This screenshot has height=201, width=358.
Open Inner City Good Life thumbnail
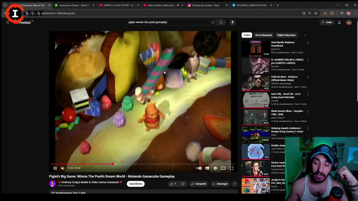click(256, 100)
